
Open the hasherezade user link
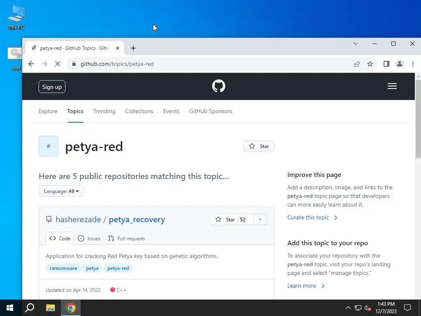point(78,220)
